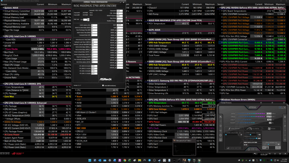This screenshot has height=163, width=289.
Task: Open File Explorer folder icon on taskbar
Action: [139, 160]
